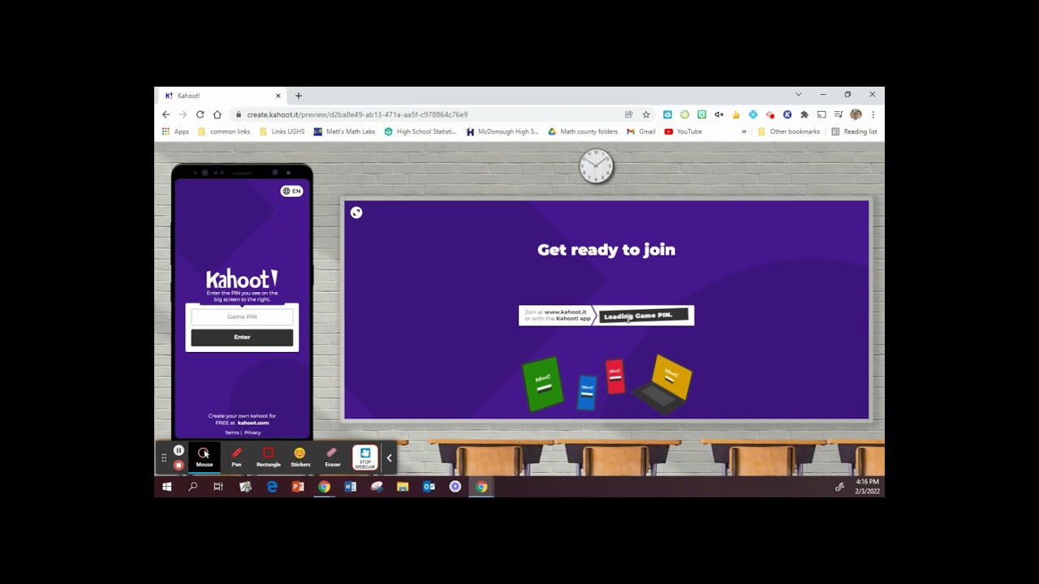The width and height of the screenshot is (1039, 584).
Task: Select the Mouse tool in recorder toolbar
Action: 204,457
